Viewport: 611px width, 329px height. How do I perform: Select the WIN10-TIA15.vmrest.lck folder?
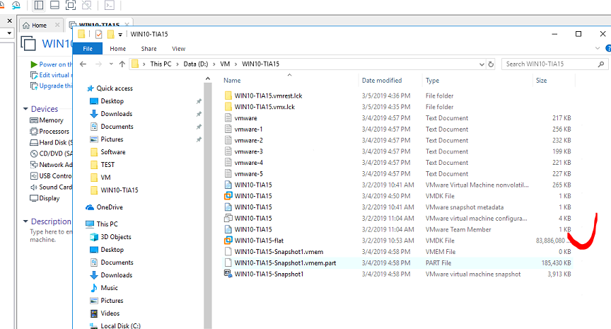pyautogui.click(x=398, y=96)
